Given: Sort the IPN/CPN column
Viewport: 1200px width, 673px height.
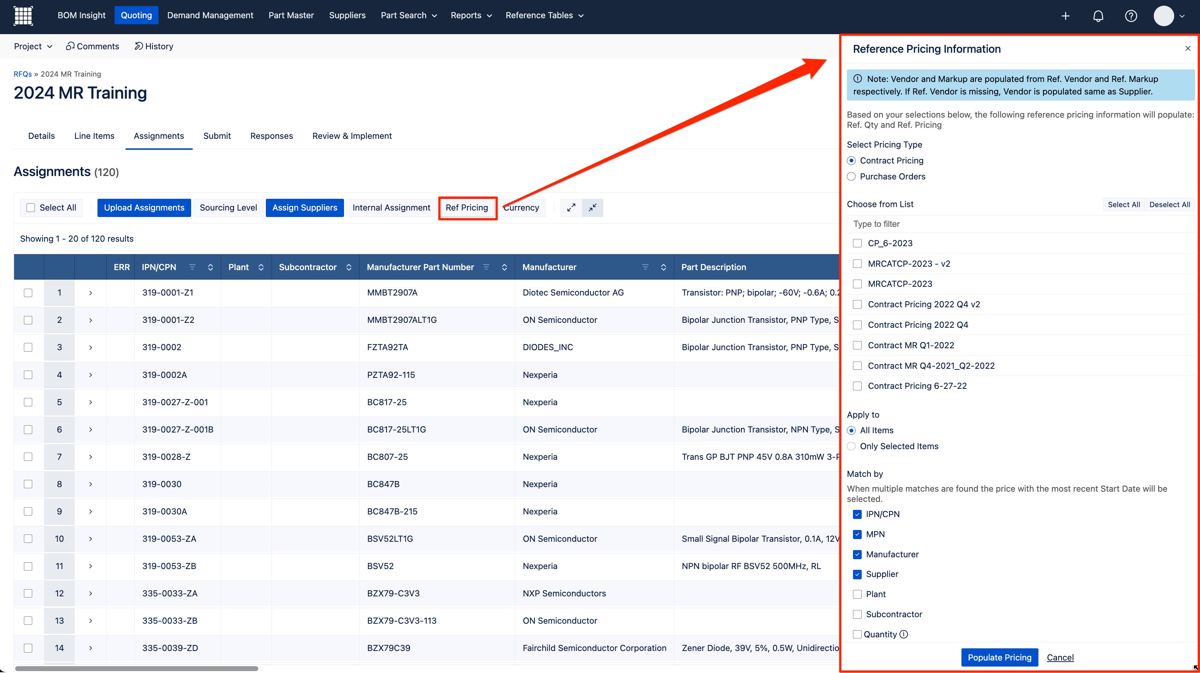Looking at the screenshot, I should click(x=210, y=267).
